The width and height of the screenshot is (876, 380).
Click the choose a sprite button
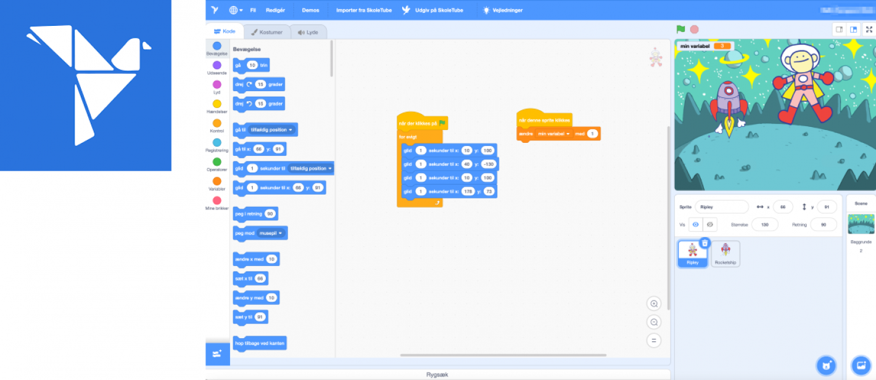(x=826, y=365)
